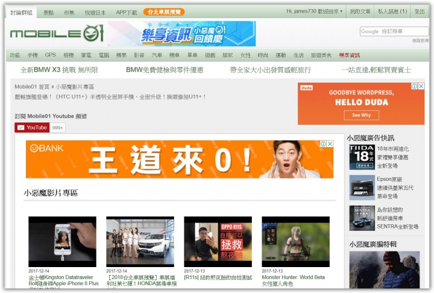Select 女性 in category menu
This screenshot has width=434, height=293.
point(245,55)
